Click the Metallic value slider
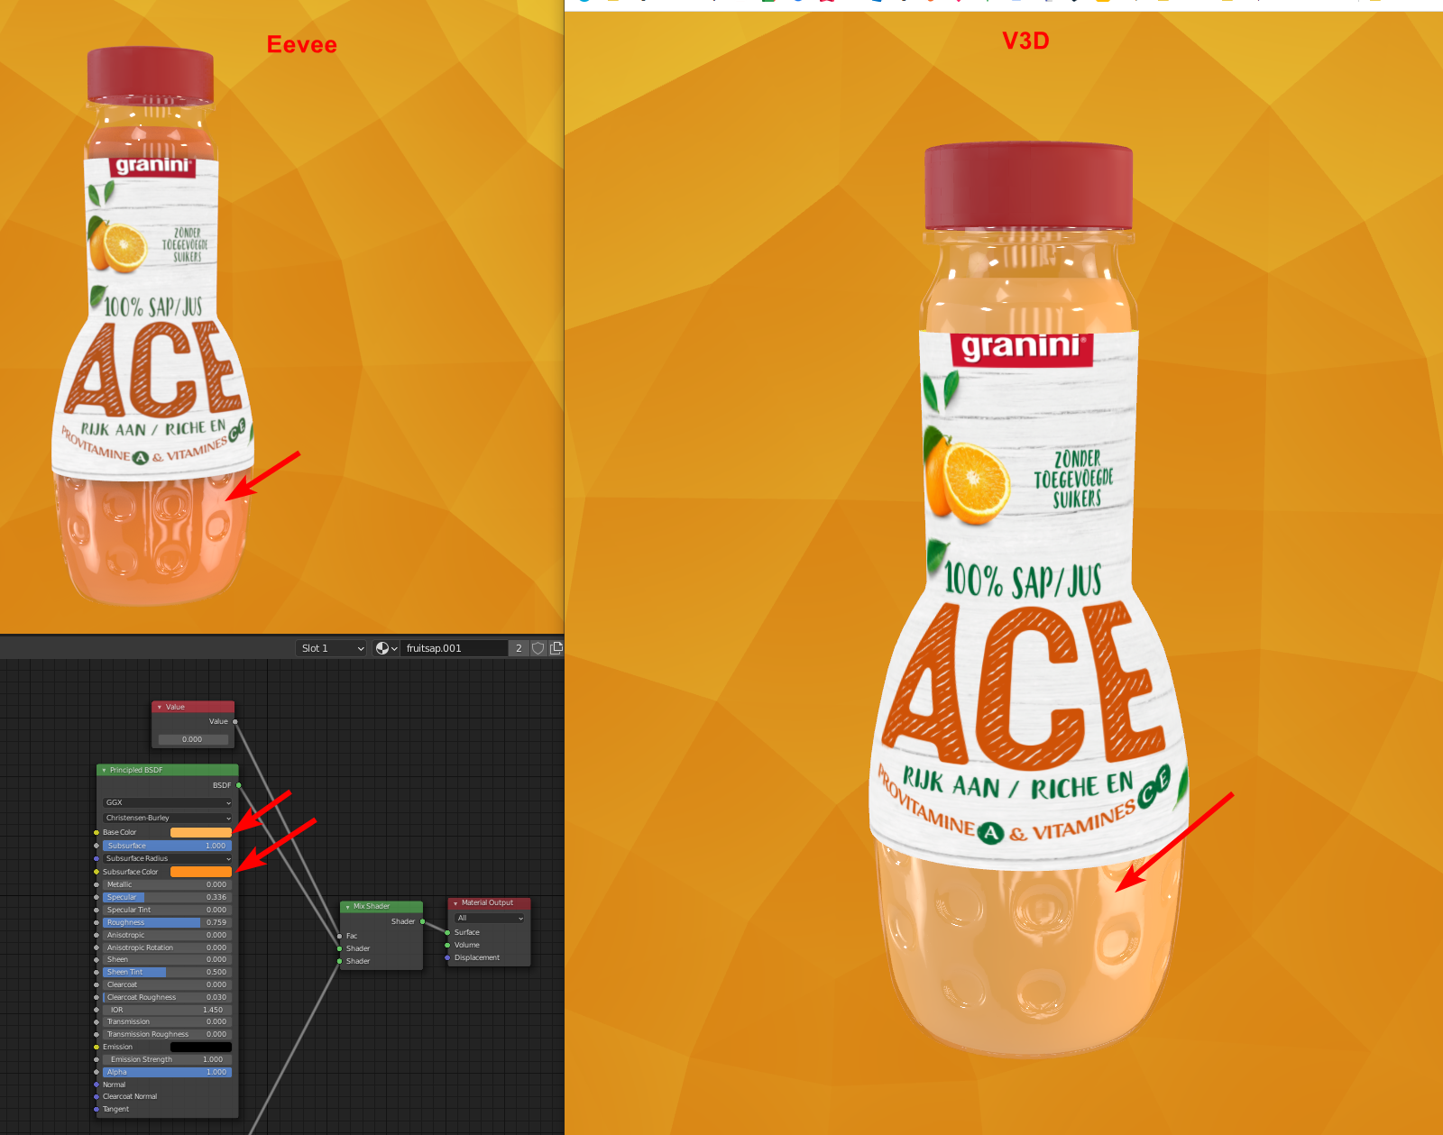This screenshot has width=1443, height=1135. pyautogui.click(x=168, y=884)
